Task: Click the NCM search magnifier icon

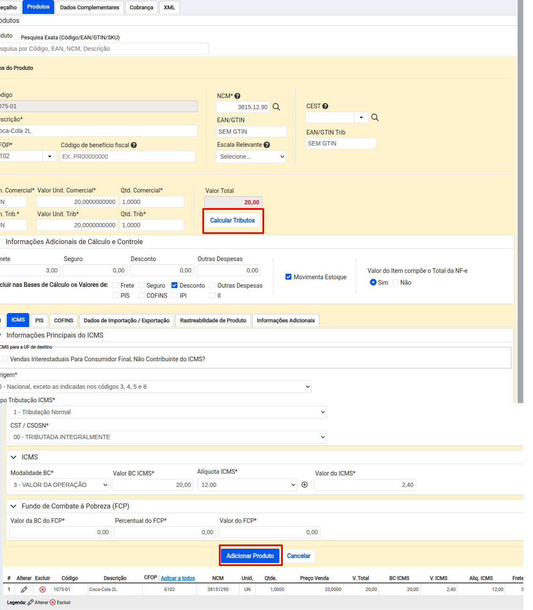Action: pos(276,107)
